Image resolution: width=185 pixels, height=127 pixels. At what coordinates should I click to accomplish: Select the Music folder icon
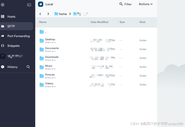tap(41, 67)
